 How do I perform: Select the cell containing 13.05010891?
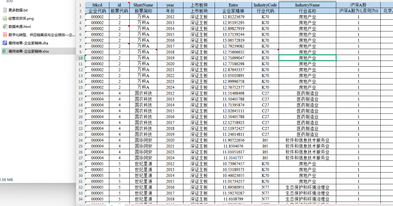233,76
